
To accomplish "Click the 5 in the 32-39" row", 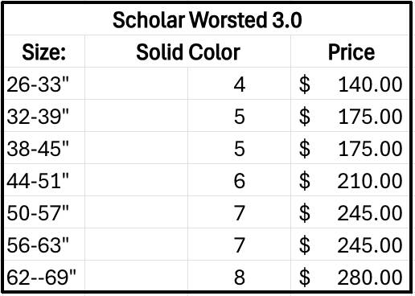I will (239, 116).
